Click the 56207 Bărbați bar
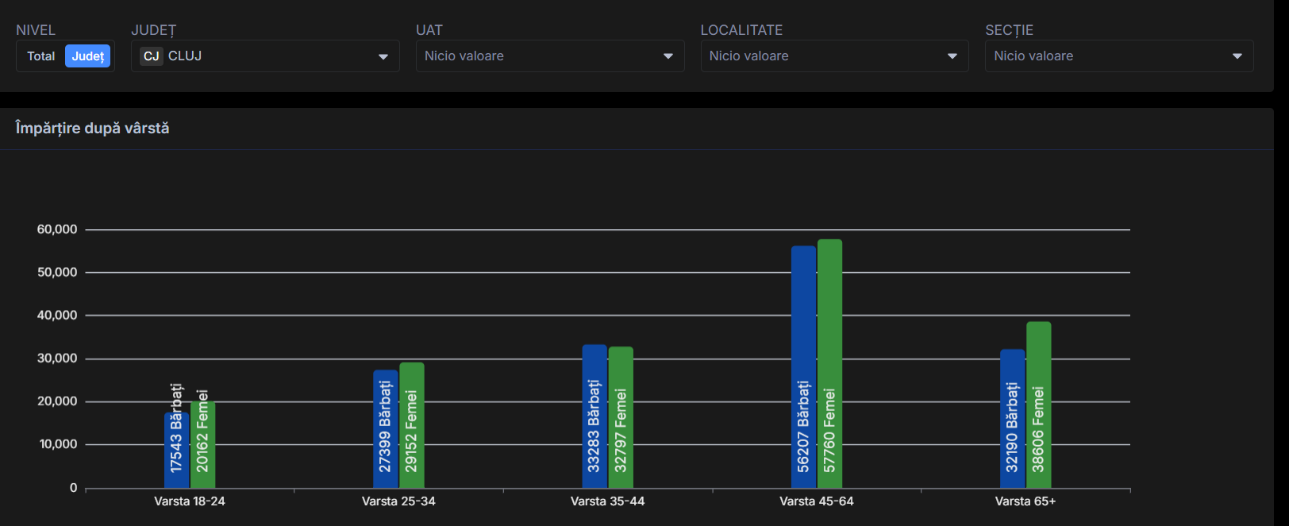This screenshot has height=526, width=1289. (803, 367)
